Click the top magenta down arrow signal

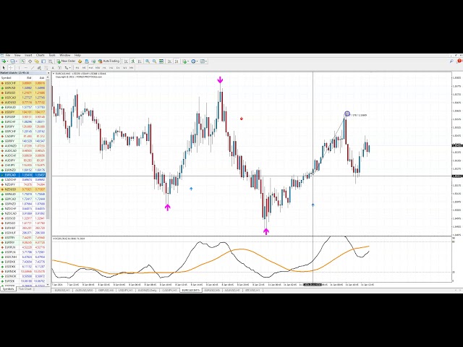[220, 80]
